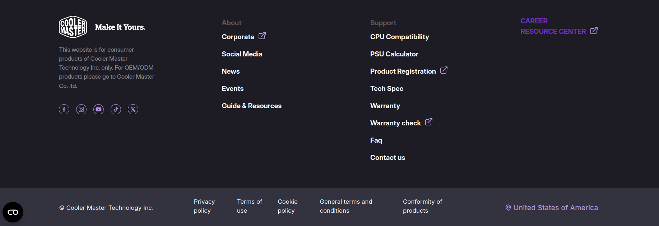Image resolution: width=659 pixels, height=226 pixels.
Task: Open the Instagram social icon
Action: 81,109
